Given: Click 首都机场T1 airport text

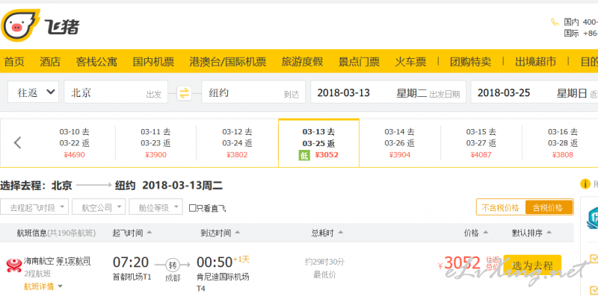Looking at the screenshot, I should [132, 277].
